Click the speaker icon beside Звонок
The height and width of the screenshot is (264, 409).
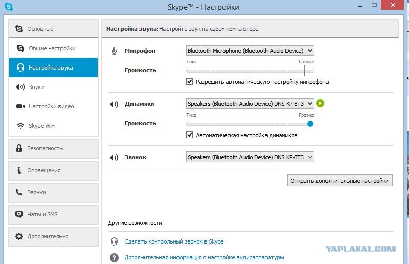click(x=114, y=157)
